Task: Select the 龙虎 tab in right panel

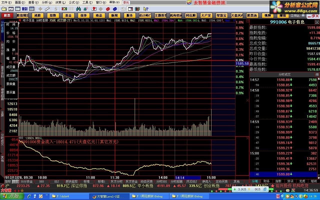Action: [x=302, y=181]
